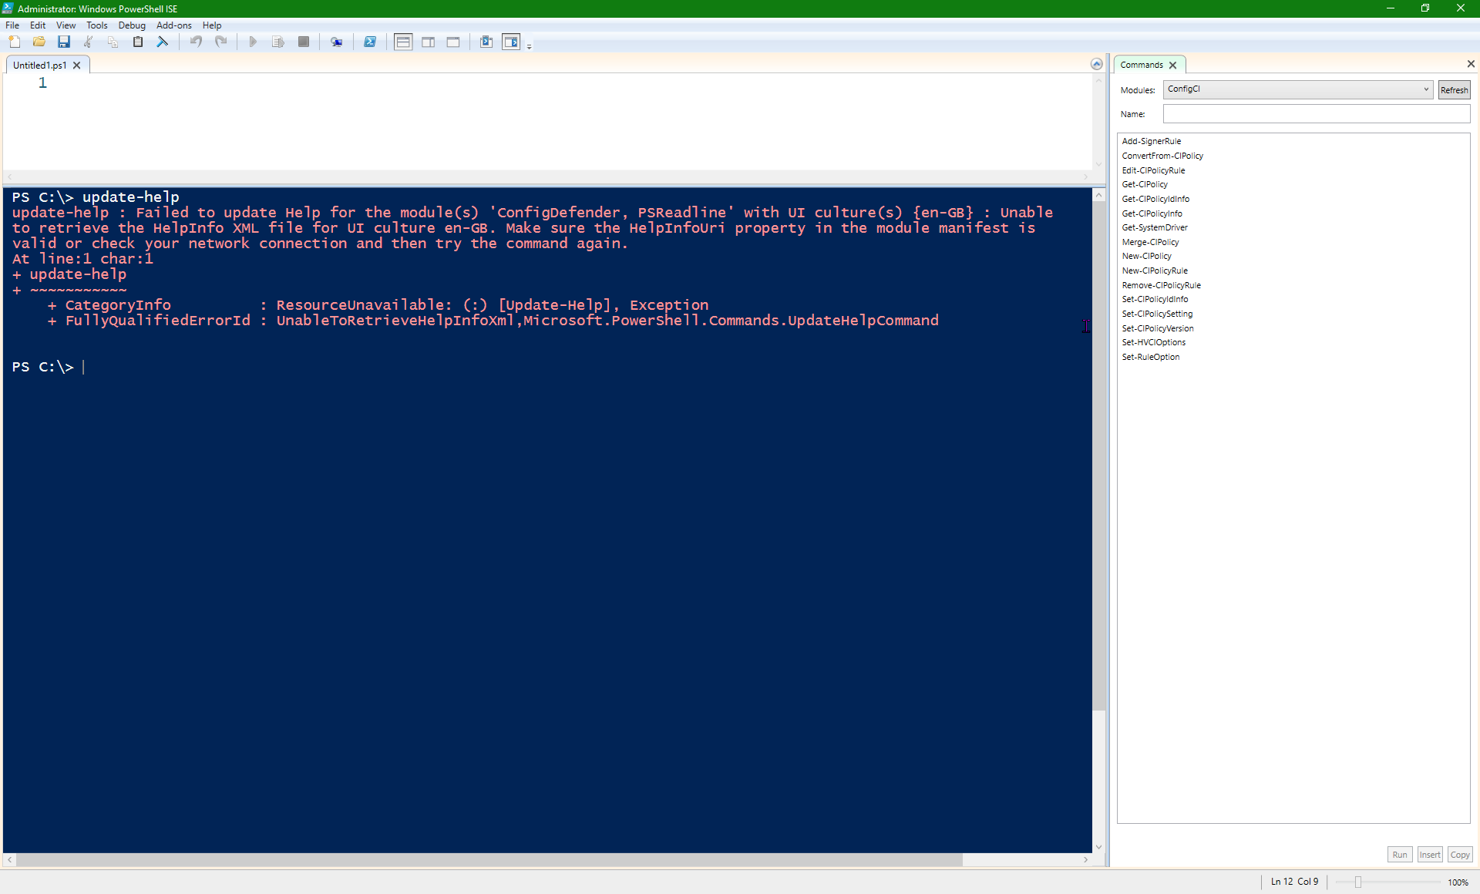Toggle Show Script Pane Right layout
1480x894 pixels.
pyautogui.click(x=428, y=42)
